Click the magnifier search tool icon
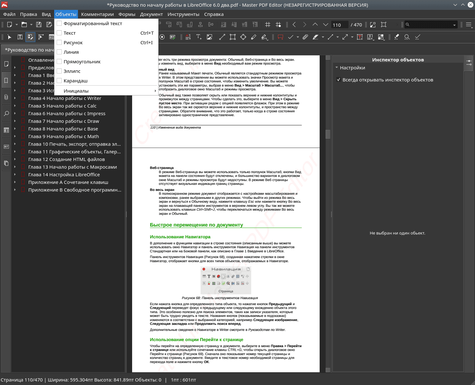The width and height of the screenshot is (475, 385). tap(407, 37)
